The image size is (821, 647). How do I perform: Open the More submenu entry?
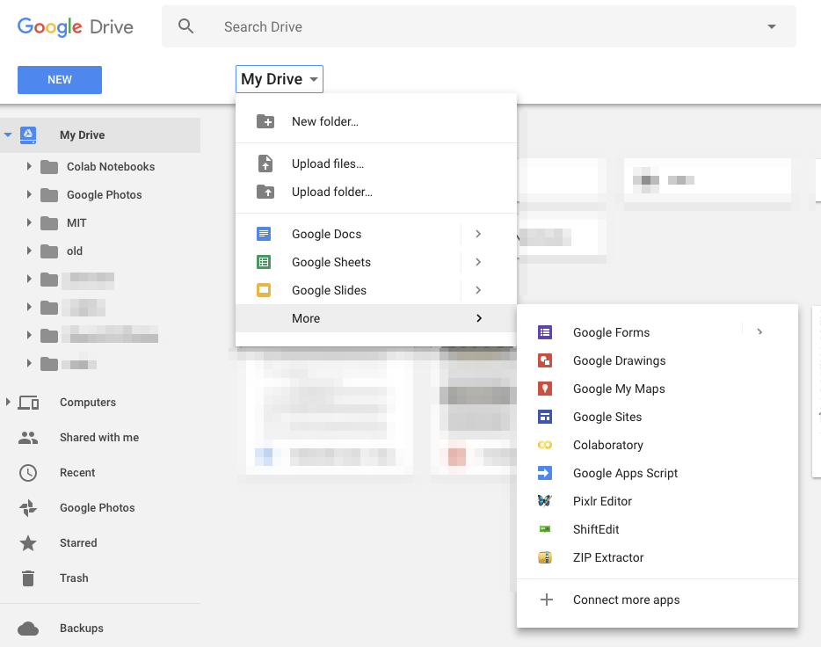coord(376,318)
